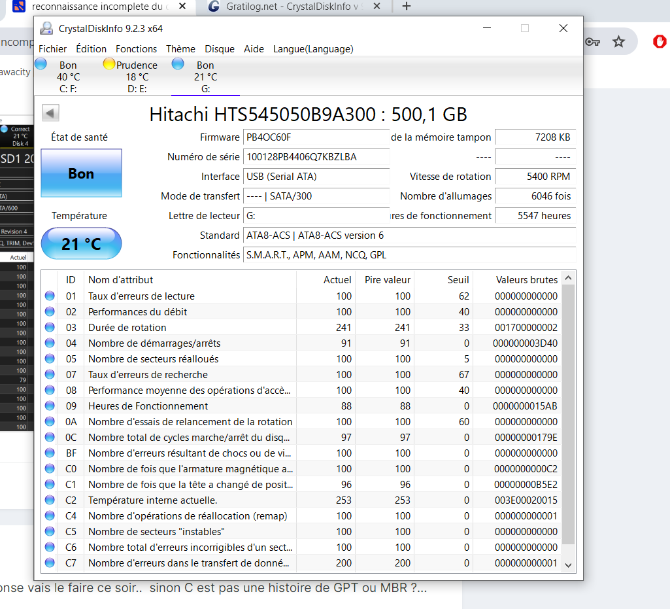Click status icon for Heures de Fonctionnement
670x609 pixels.
coord(50,406)
